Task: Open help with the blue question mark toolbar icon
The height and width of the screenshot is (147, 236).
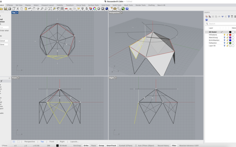Action: (x=127, y=9)
